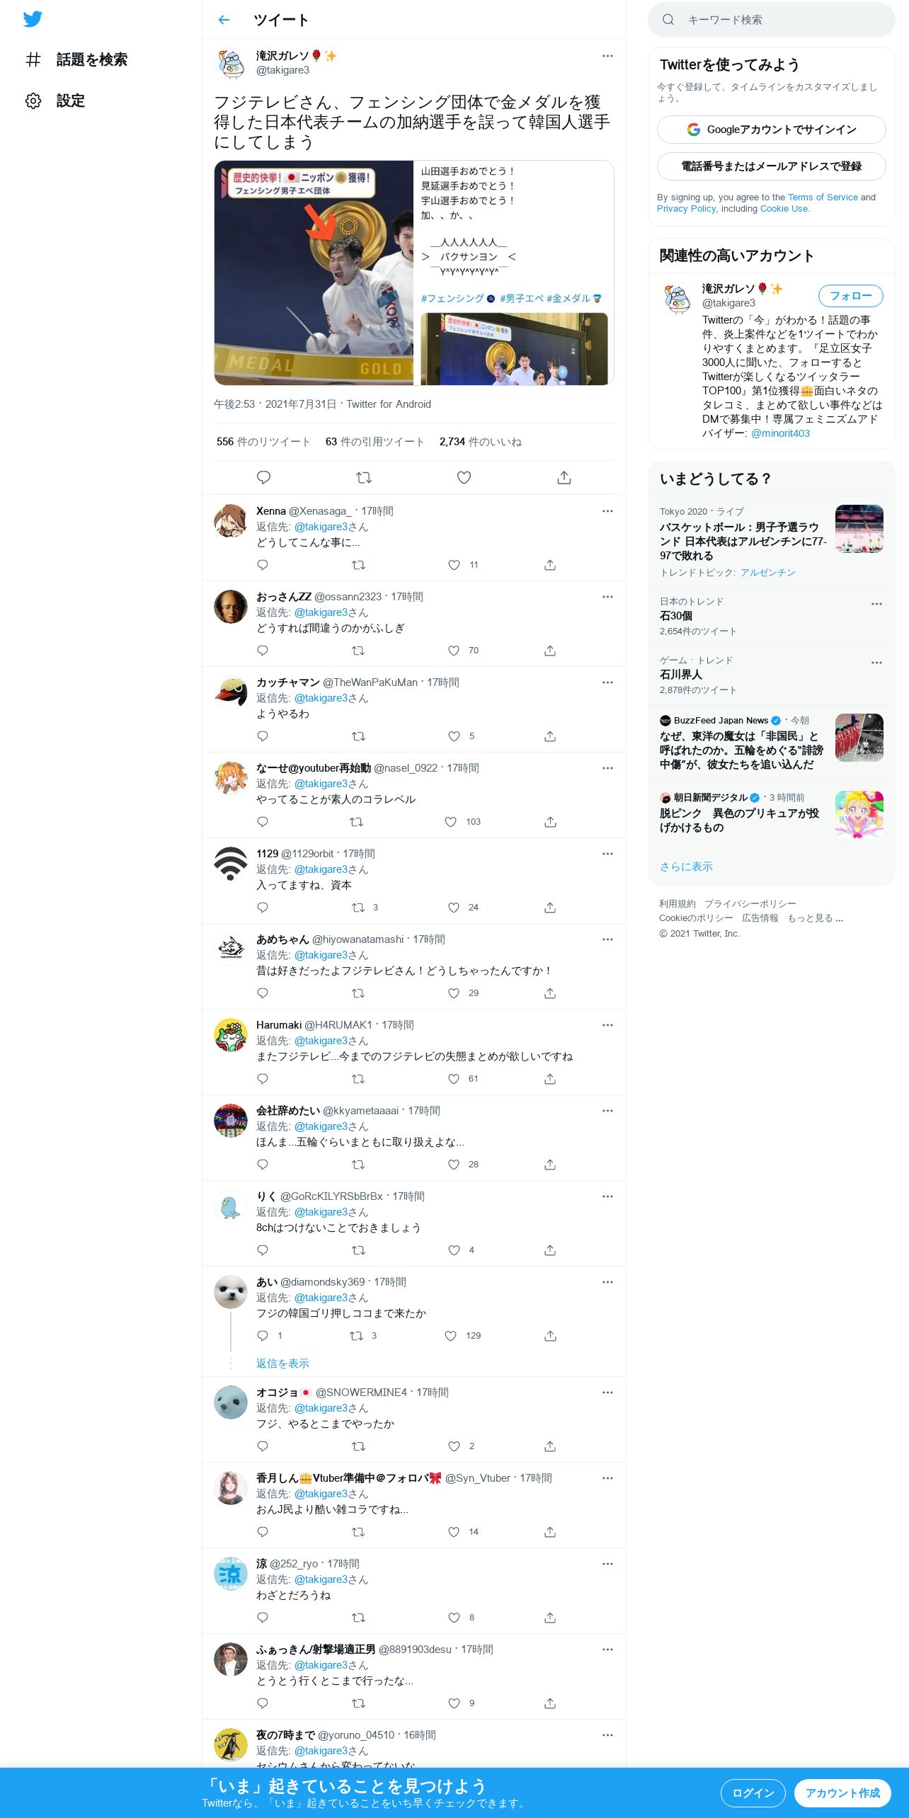Like the main tweet with the heart icon

point(464,477)
